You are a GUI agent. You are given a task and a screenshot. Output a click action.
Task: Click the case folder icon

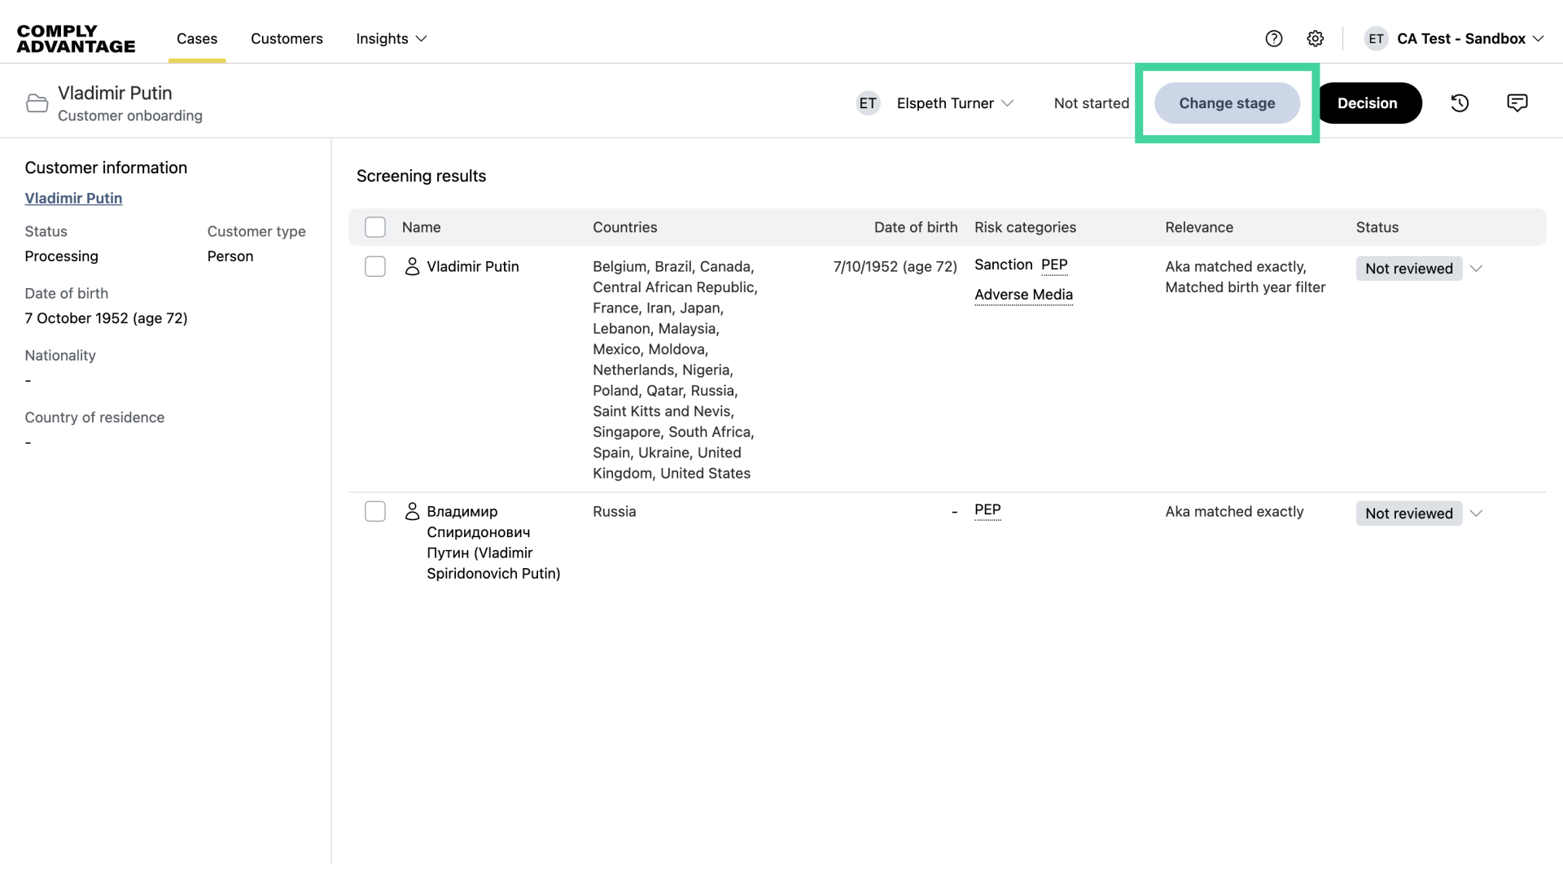click(x=37, y=103)
